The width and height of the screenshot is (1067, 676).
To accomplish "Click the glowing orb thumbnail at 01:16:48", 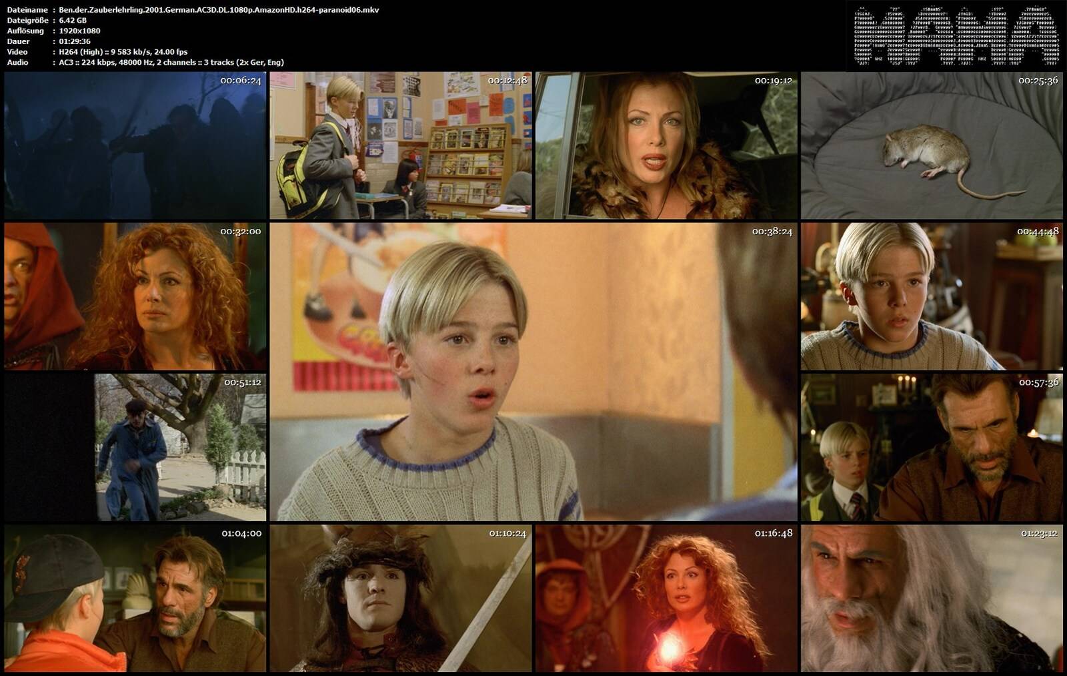I will pyautogui.click(x=666, y=598).
